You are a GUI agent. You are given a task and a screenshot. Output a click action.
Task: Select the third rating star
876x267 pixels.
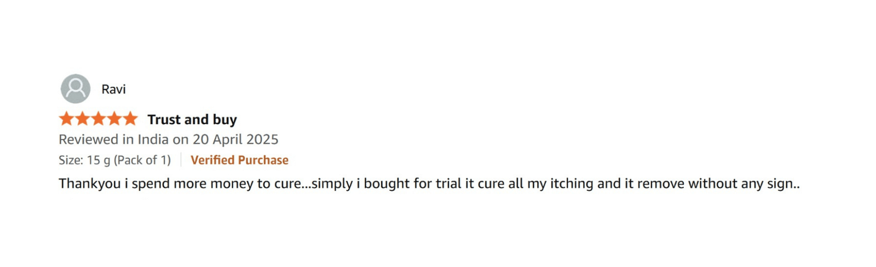pyautogui.click(x=99, y=118)
